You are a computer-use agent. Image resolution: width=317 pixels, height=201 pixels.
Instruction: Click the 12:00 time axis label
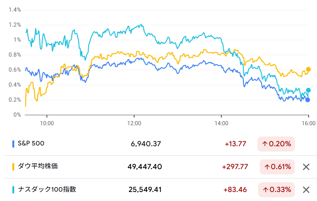pos(134,122)
